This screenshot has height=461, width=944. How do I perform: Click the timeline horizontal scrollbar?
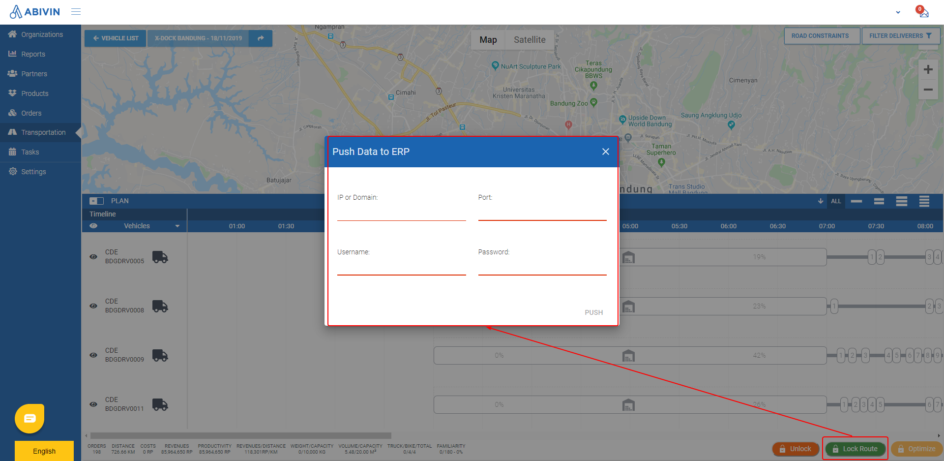click(x=240, y=435)
